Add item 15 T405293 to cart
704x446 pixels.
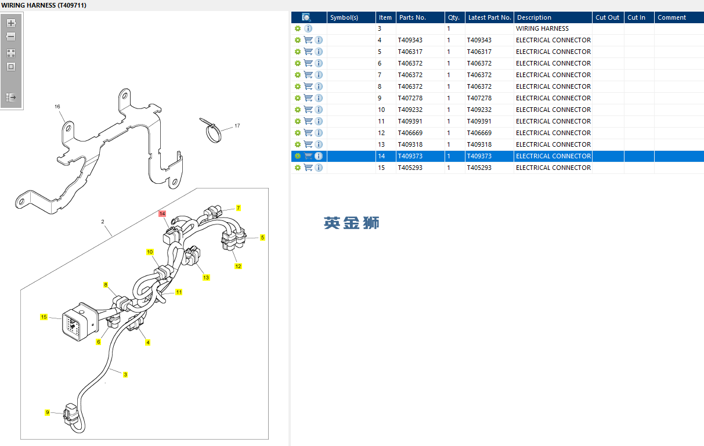click(x=308, y=168)
